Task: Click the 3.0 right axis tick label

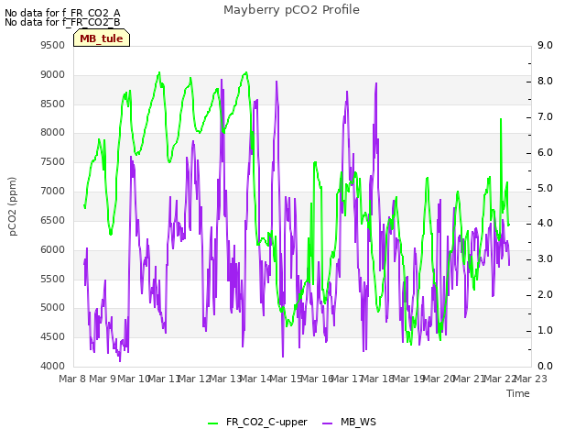Action: [x=545, y=258]
